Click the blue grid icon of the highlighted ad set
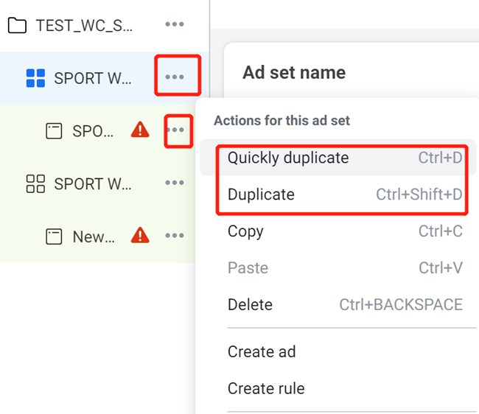479x414 pixels. pos(35,78)
